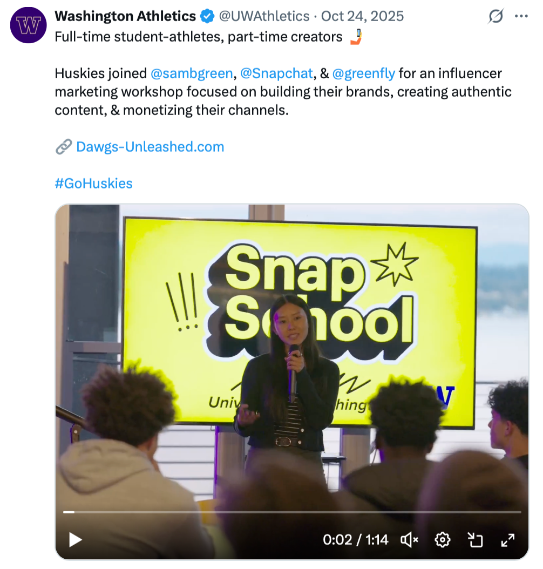Open the #GoHuskies hashtag

pos(93,184)
